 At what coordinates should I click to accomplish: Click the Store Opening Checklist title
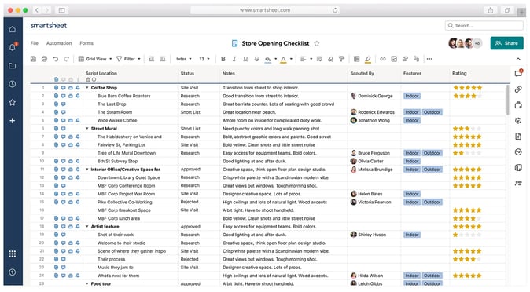coord(275,43)
